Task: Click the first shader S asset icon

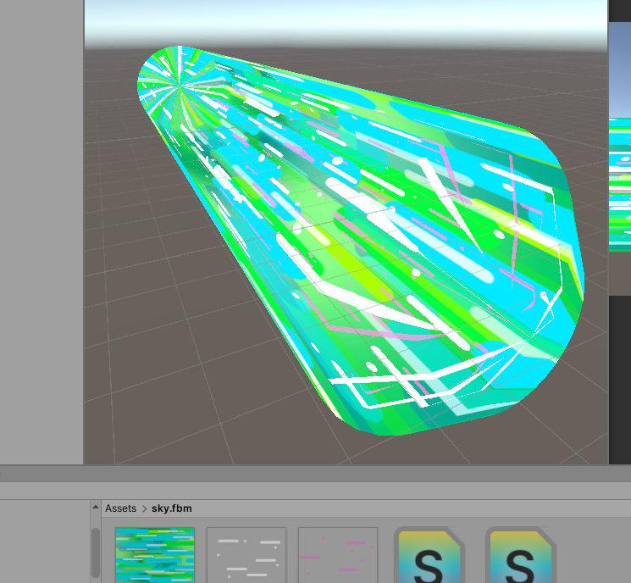Action: pos(429,556)
